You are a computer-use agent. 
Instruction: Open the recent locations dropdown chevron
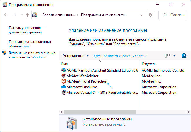21,15
